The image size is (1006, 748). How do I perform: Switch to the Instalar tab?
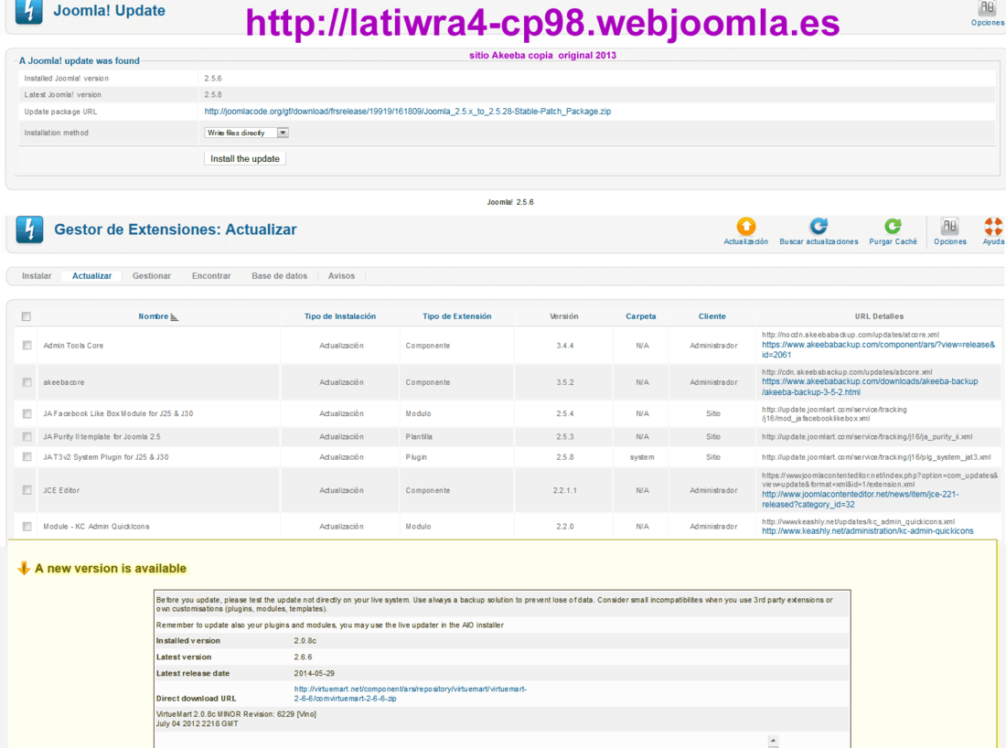37,276
